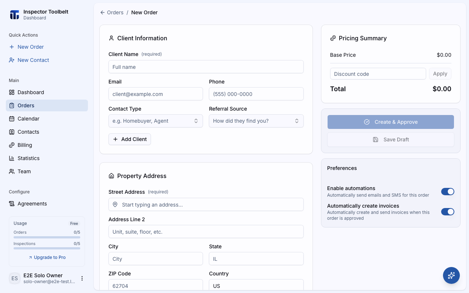
Task: Click the Orders clipboard icon in sidebar
Action: coord(12,105)
